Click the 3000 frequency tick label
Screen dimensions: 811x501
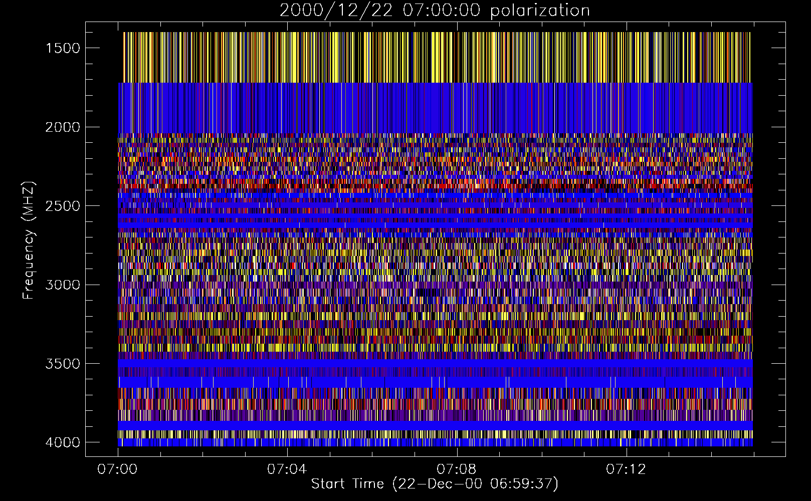click(x=63, y=285)
